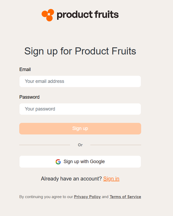Screen dimensions: 173x216
Task: Open the Privacy Policy link
Action: click(x=87, y=197)
